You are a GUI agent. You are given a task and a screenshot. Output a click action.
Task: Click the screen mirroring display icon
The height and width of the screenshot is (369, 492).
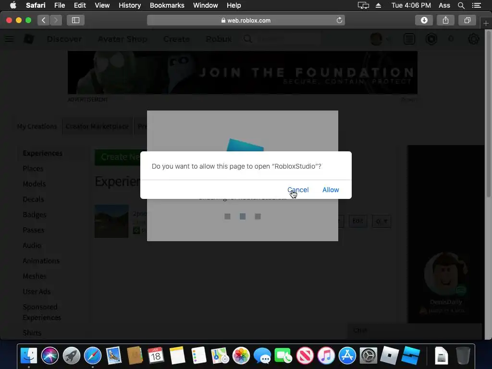pos(363,5)
